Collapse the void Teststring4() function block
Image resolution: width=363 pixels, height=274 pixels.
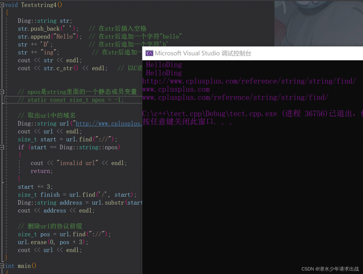click(2, 5)
